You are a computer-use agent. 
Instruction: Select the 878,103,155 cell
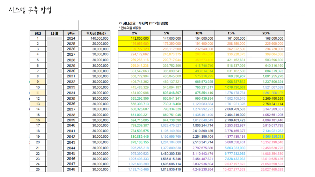134,142
